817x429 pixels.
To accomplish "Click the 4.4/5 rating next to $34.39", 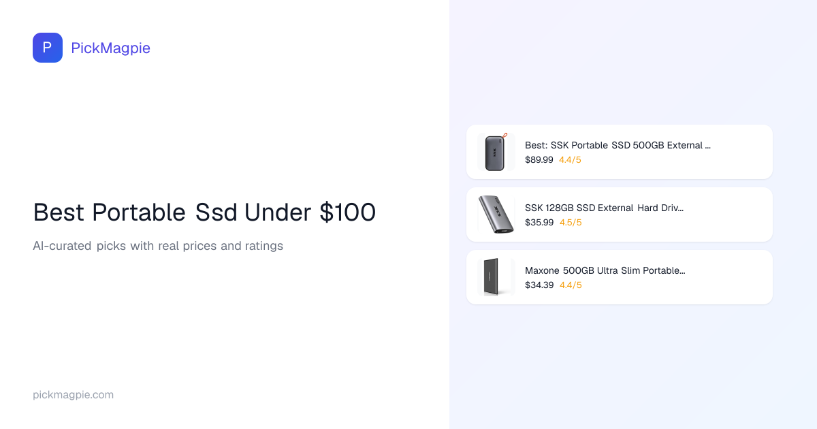I will click(x=571, y=285).
